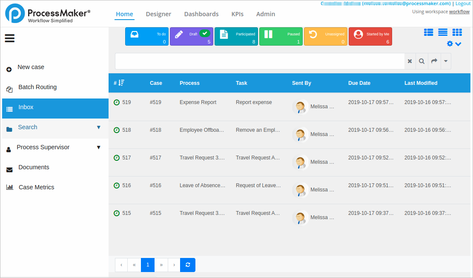Refresh the case list via pagination refresh icon

pos(187,265)
